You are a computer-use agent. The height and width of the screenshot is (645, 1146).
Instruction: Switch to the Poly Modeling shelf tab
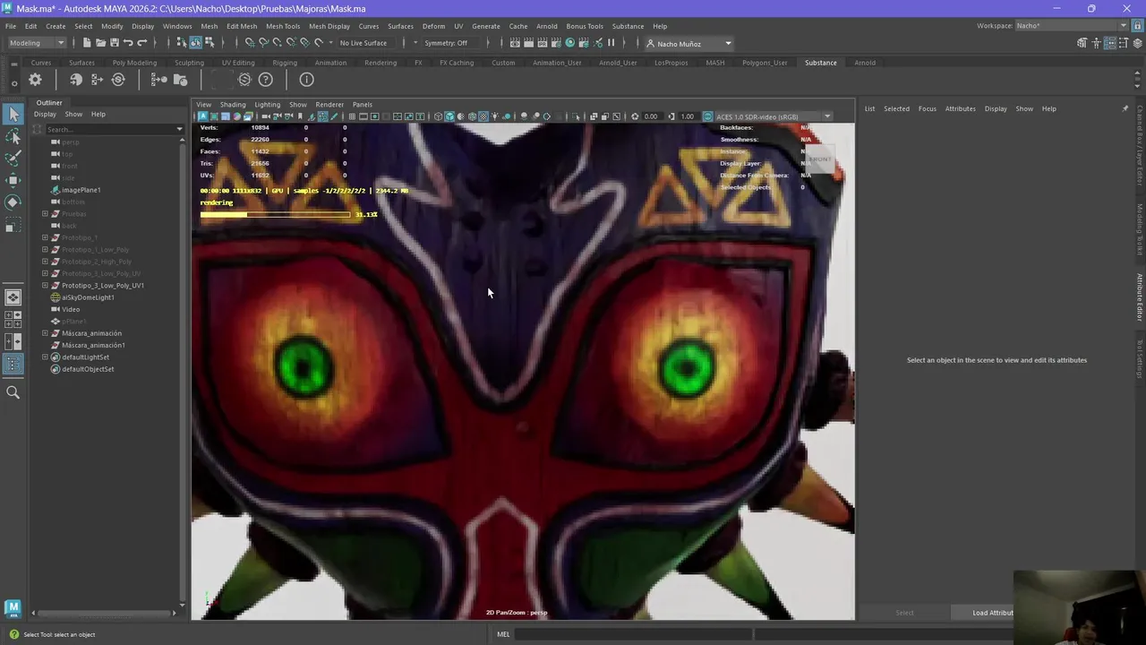[134, 63]
